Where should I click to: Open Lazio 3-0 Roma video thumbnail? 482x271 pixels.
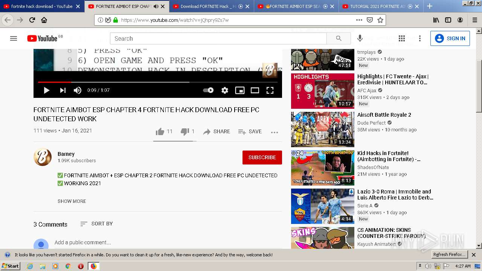click(323, 206)
